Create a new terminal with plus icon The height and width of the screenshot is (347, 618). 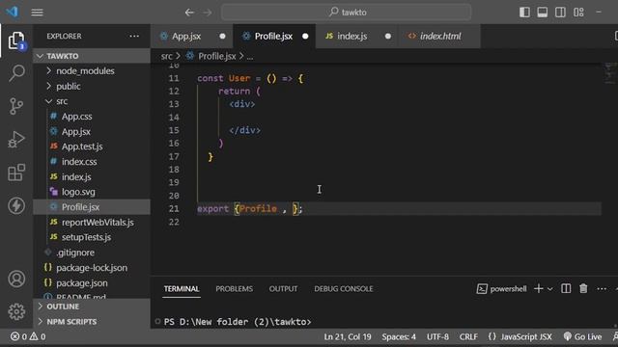pyautogui.click(x=539, y=289)
